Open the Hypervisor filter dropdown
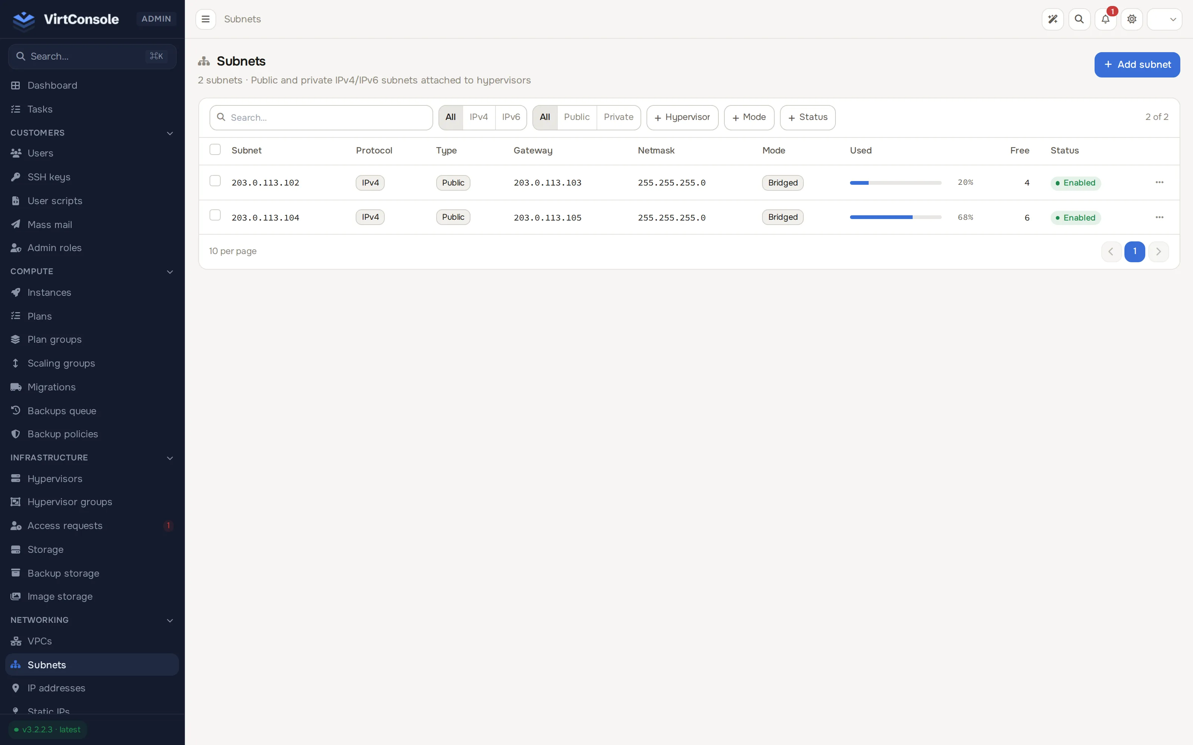1193x745 pixels. [x=682, y=117]
